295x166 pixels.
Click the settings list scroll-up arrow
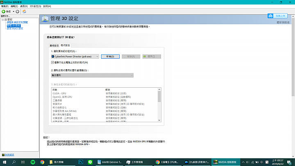(159, 89)
